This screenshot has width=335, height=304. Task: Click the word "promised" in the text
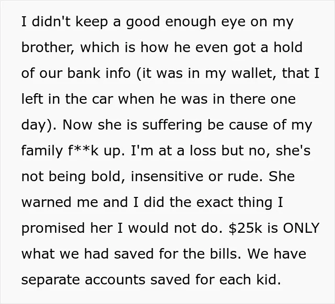coord(53,228)
